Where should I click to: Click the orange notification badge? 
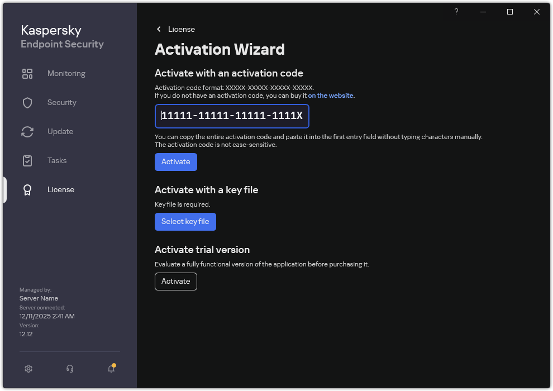(115, 365)
